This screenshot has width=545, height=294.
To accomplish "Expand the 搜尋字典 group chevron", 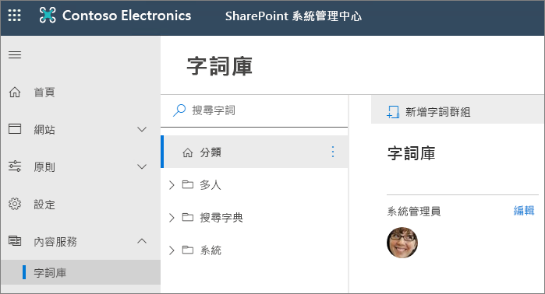I will 172,217.
